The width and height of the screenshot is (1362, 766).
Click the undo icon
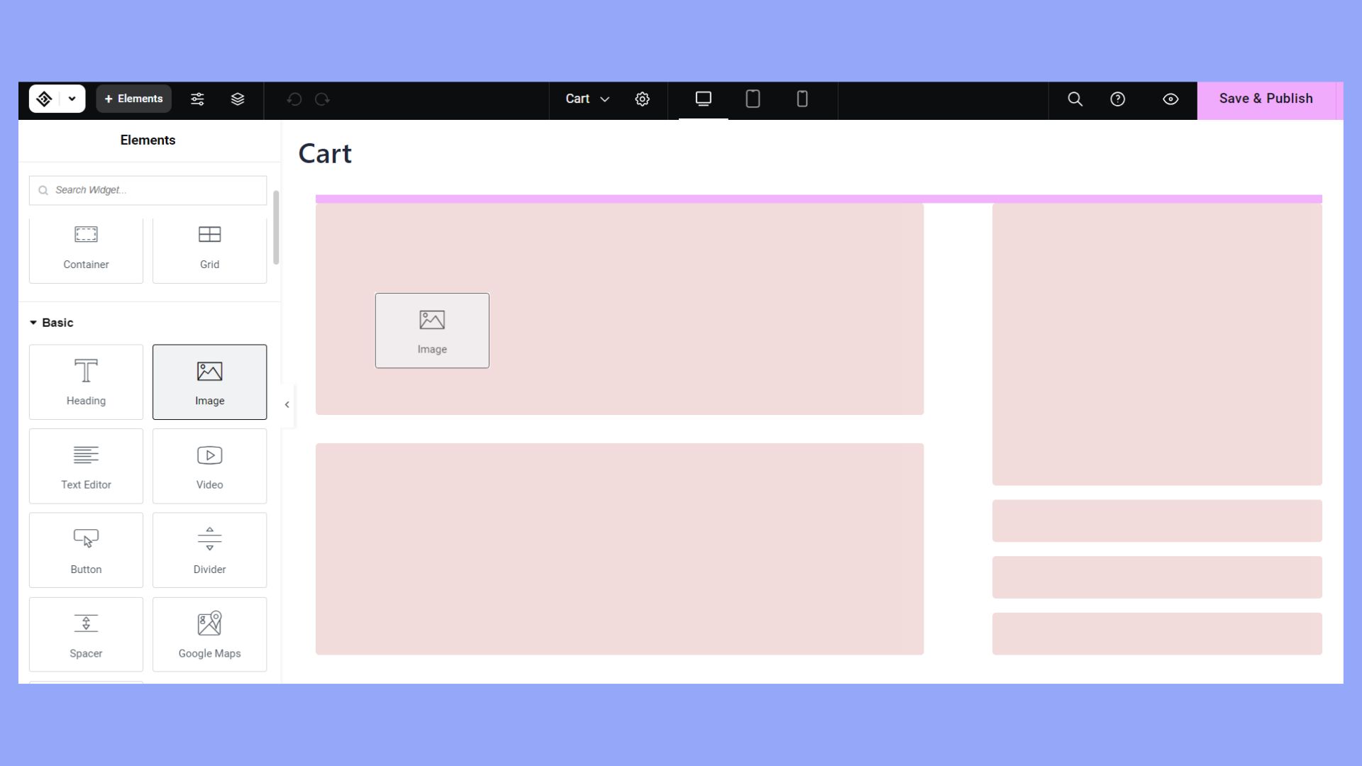(x=294, y=99)
